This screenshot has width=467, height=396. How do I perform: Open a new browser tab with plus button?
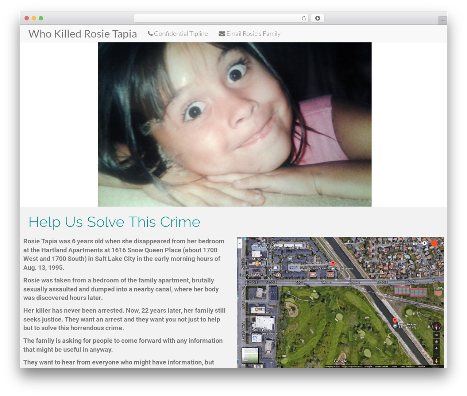[443, 21]
